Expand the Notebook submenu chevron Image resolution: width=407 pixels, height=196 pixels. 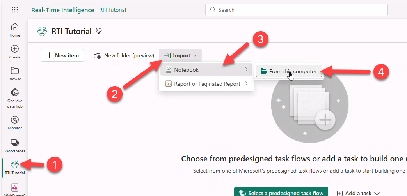[x=246, y=70]
